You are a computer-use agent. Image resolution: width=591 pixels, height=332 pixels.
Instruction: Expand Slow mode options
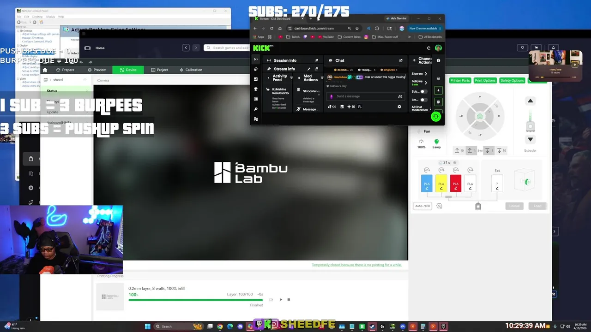point(426,74)
